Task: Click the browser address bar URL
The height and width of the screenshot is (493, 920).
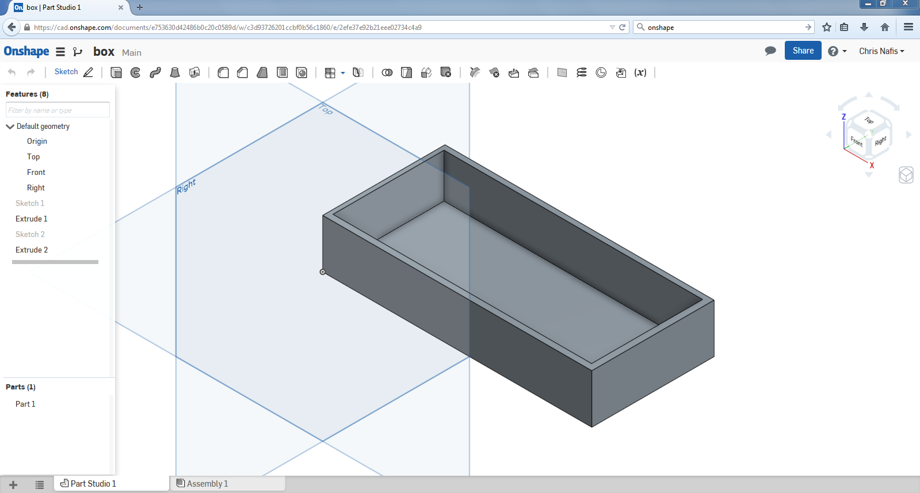Action: [227, 27]
